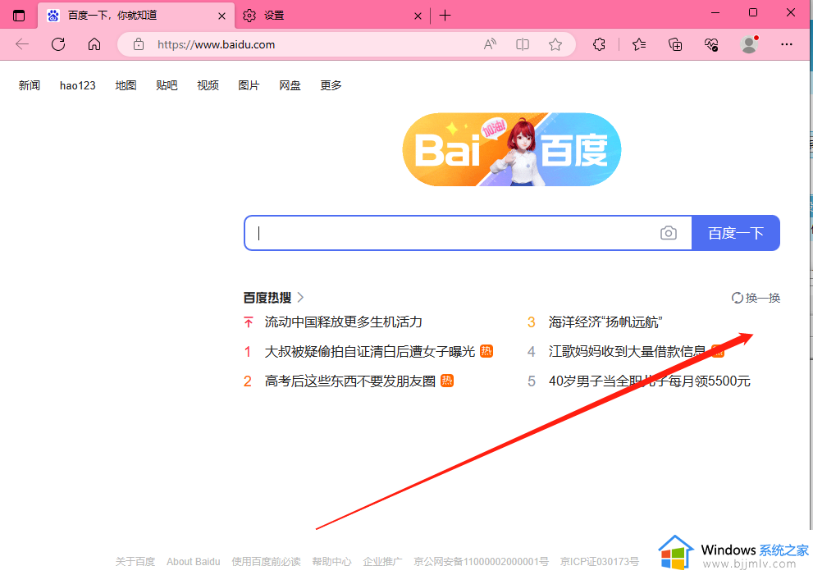Open 京公网安备11000002000001号 link
This screenshot has width=813, height=575.
pos(482,562)
